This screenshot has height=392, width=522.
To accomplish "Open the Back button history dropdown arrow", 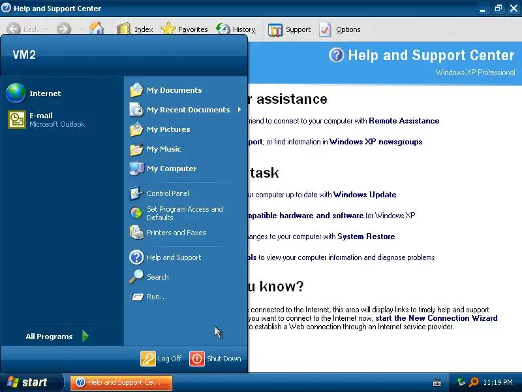I will (x=46, y=29).
